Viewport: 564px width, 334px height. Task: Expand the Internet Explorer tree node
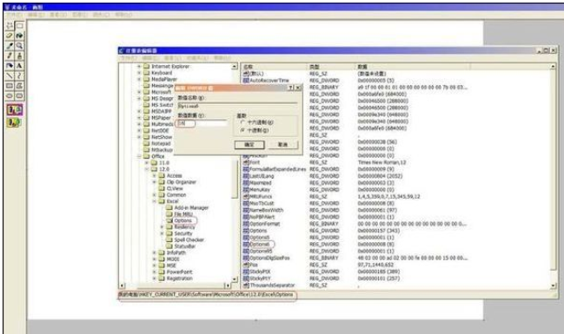[x=139, y=67]
